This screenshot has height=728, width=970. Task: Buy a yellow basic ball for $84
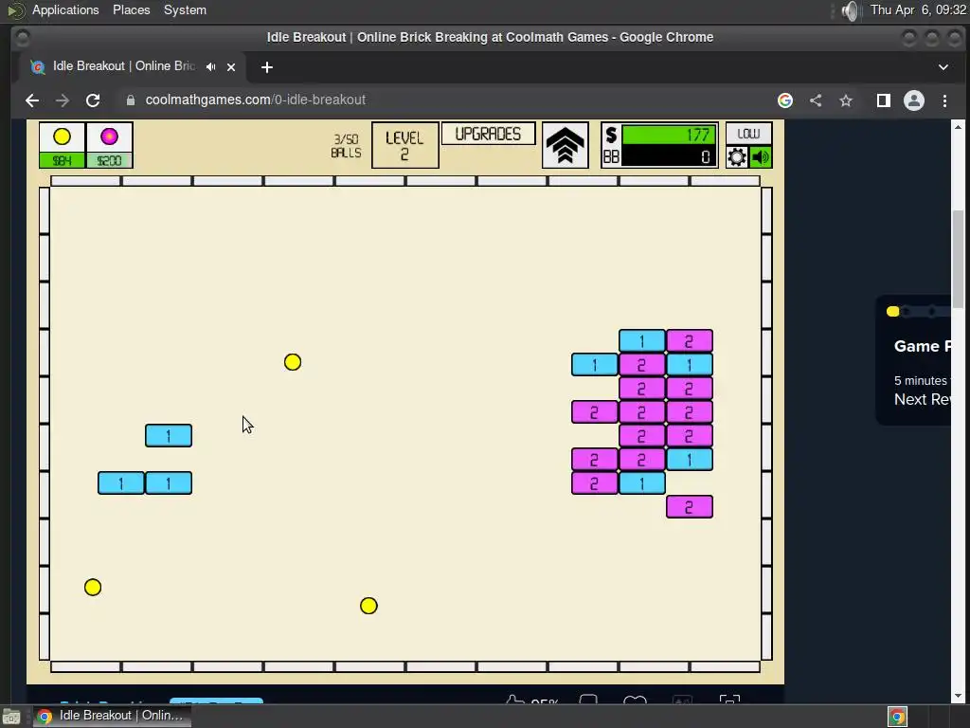[62, 145]
